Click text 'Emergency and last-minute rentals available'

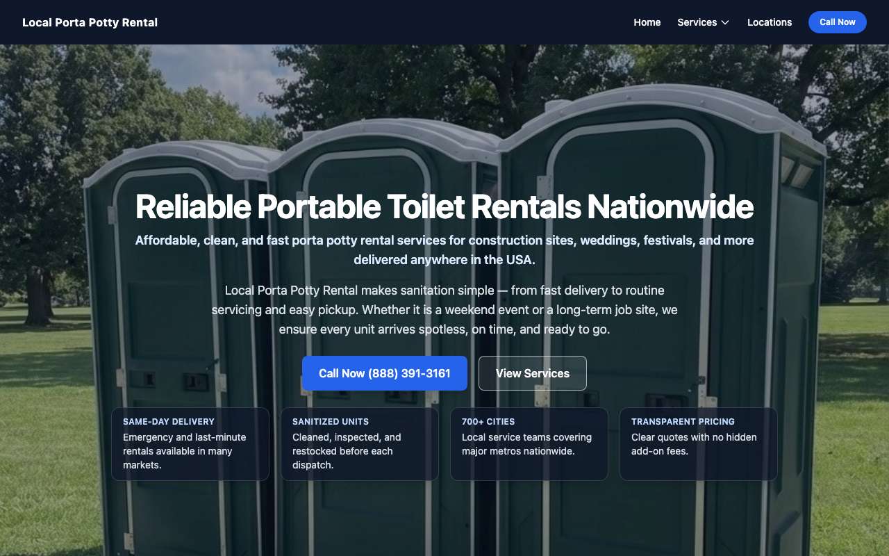[185, 451]
